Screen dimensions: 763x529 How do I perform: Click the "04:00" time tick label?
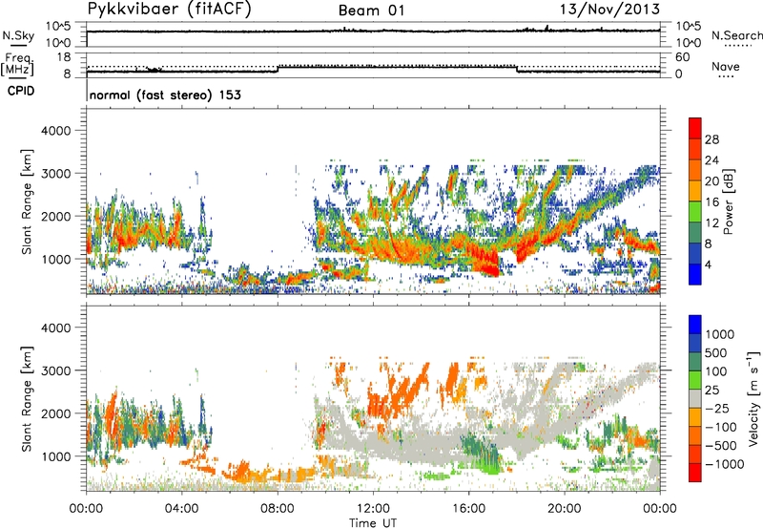coord(181,509)
